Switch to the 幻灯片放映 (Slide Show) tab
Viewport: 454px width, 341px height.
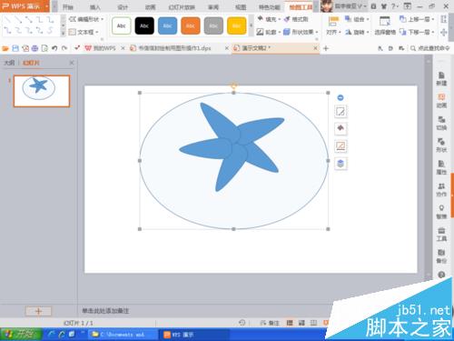pyautogui.click(x=182, y=7)
